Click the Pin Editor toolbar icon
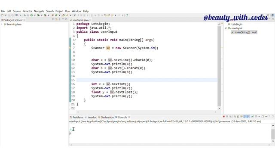Image resolution: width=275 pixels, height=155 pixels. click(127, 15)
